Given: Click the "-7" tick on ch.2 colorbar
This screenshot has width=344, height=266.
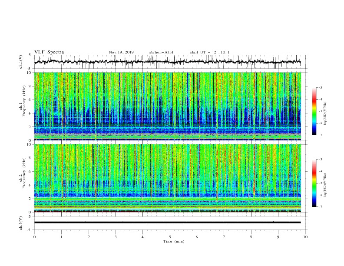Looking at the screenshot, I should [321, 207].
